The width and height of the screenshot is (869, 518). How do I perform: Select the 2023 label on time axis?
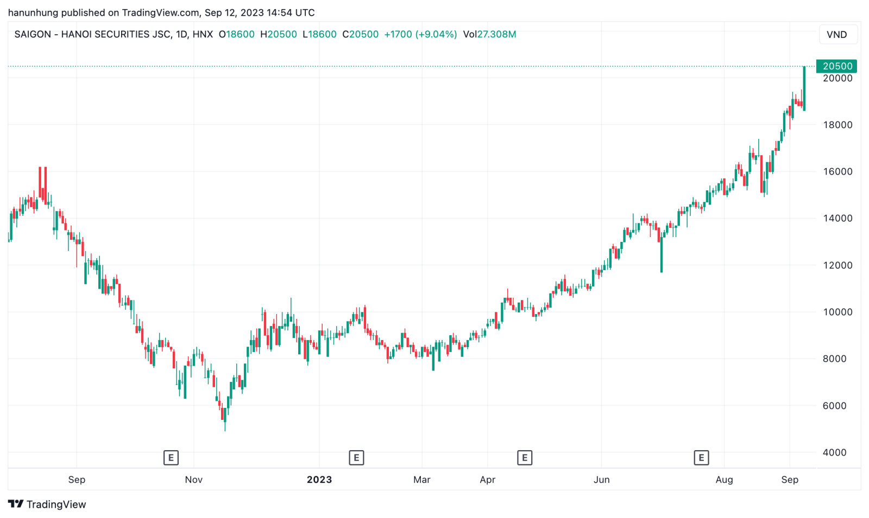pos(319,479)
